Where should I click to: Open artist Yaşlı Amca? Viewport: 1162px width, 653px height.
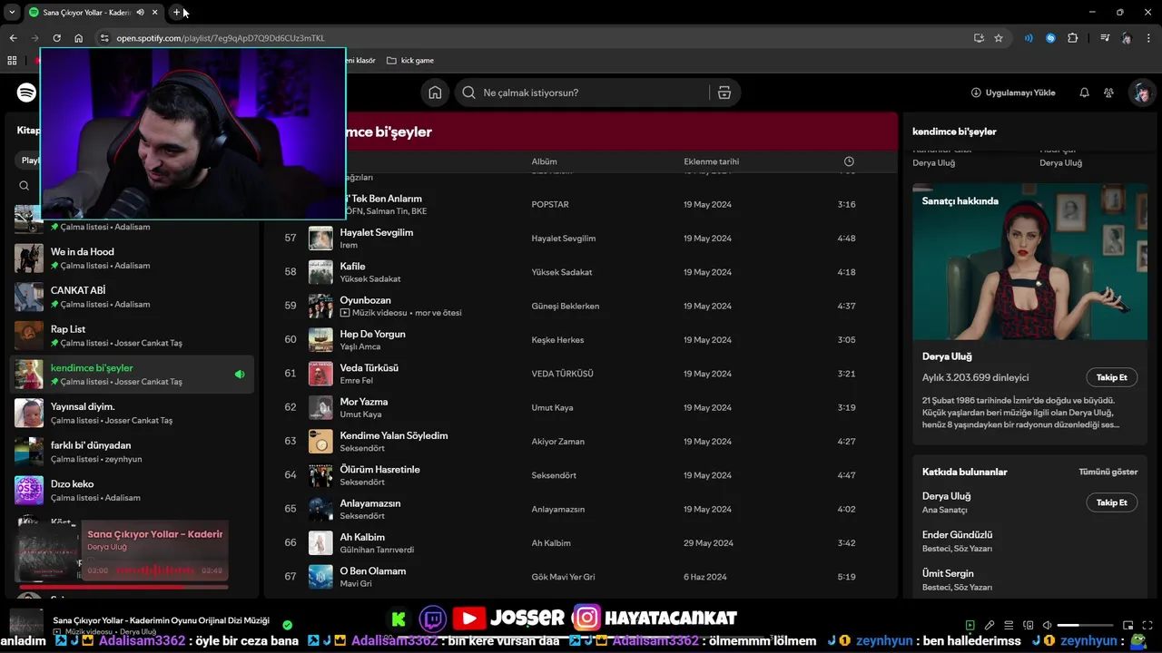pyautogui.click(x=360, y=346)
